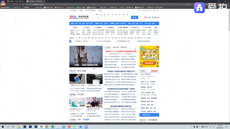
Task: Reload the page with the refresh icon
Action: pos(14,4)
